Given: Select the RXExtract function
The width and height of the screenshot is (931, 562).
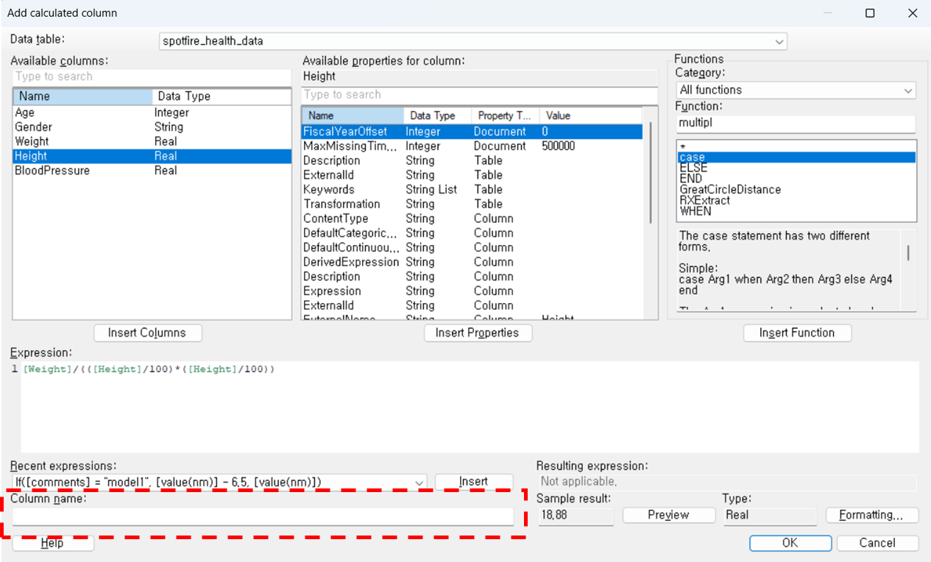Looking at the screenshot, I should pos(796,200).
